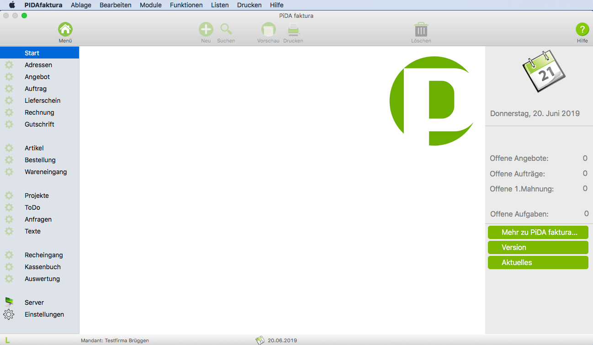The height and width of the screenshot is (345, 593).
Task: Open the Hilfe question mark icon
Action: pos(582,30)
